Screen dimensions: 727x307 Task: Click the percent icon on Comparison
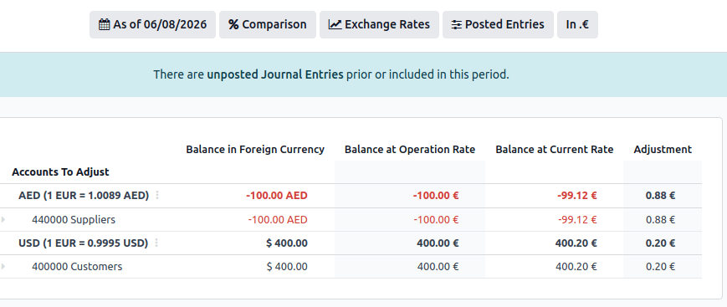pyautogui.click(x=233, y=24)
